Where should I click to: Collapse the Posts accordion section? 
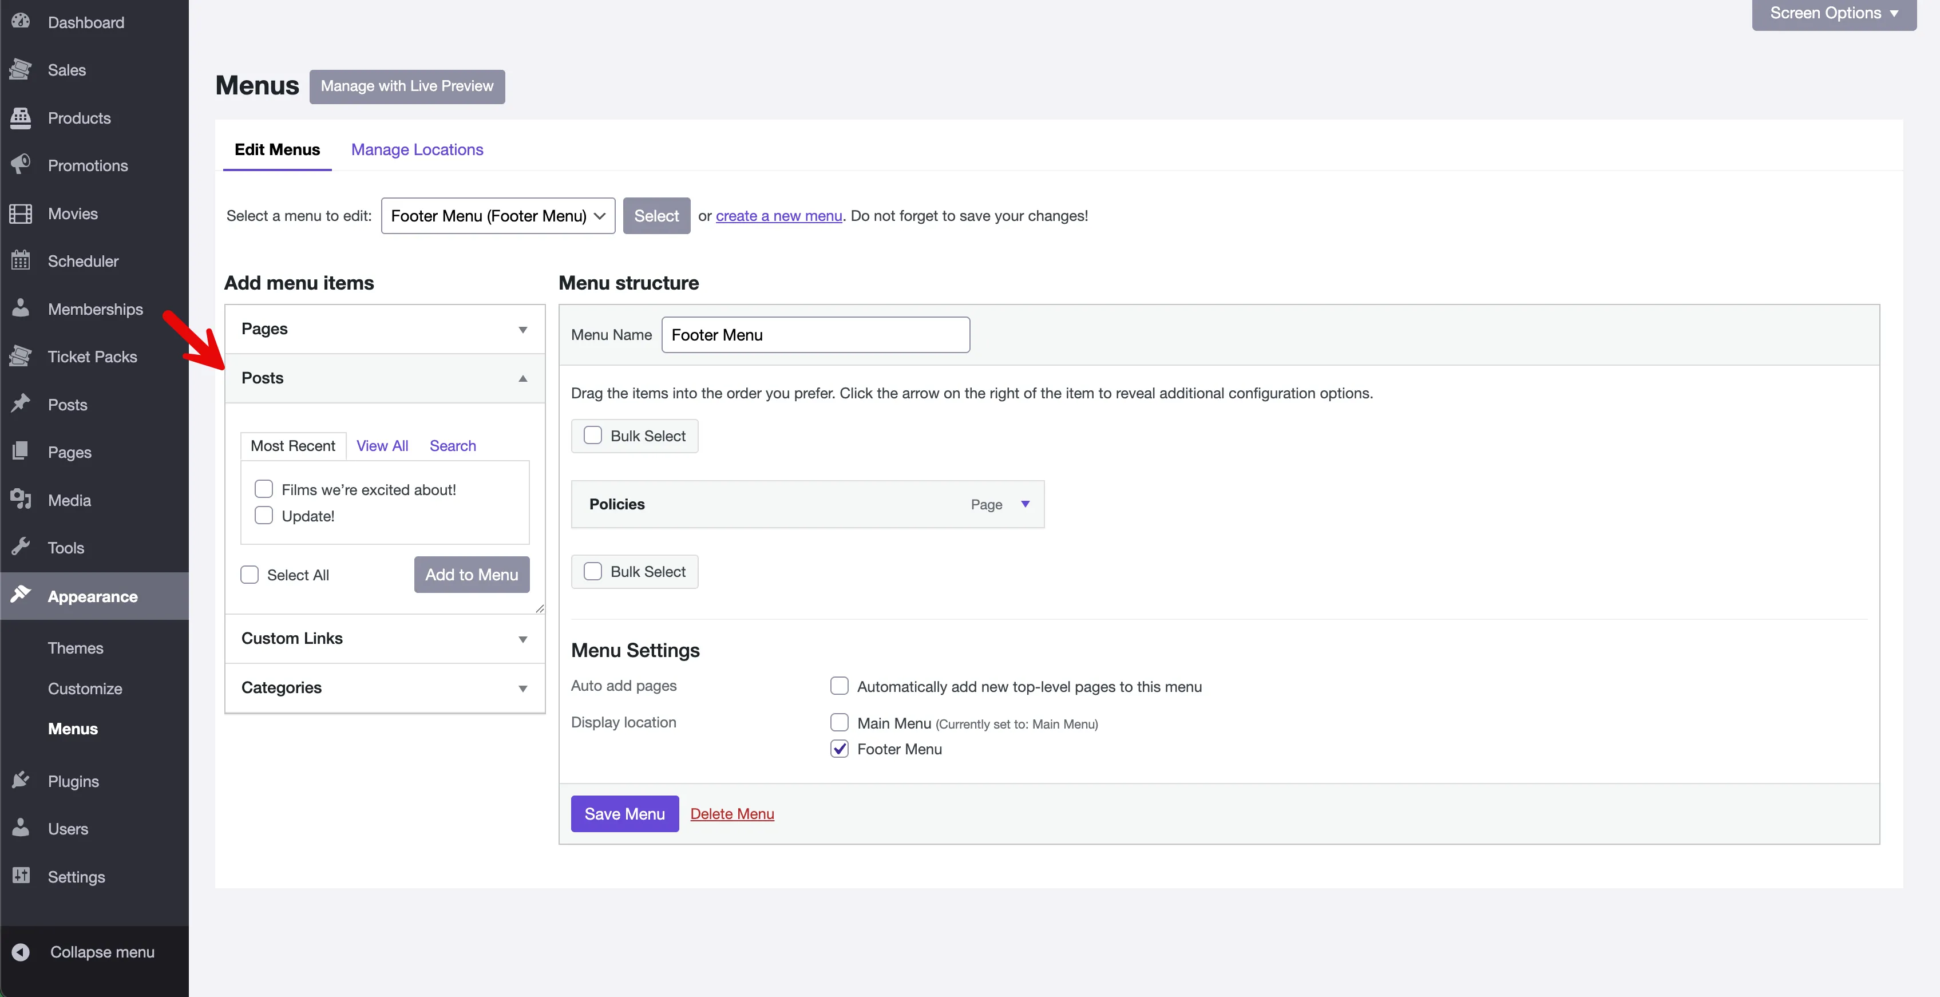tap(385, 378)
